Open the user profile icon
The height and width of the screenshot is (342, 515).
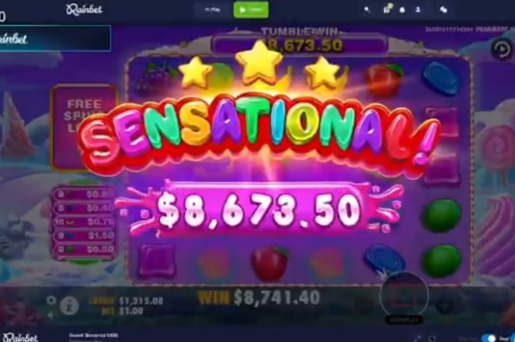418,10
